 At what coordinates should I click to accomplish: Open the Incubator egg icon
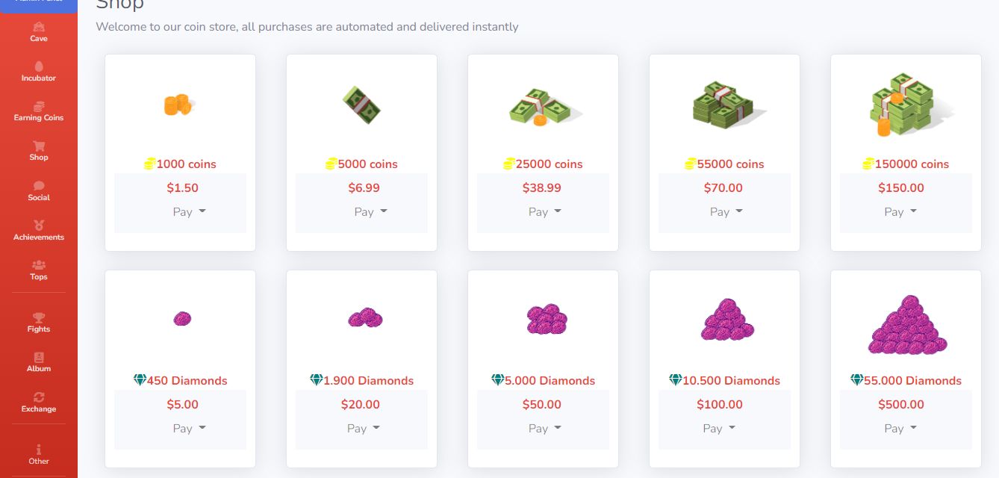point(39,66)
